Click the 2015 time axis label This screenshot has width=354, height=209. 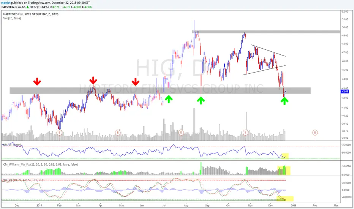click(39, 206)
